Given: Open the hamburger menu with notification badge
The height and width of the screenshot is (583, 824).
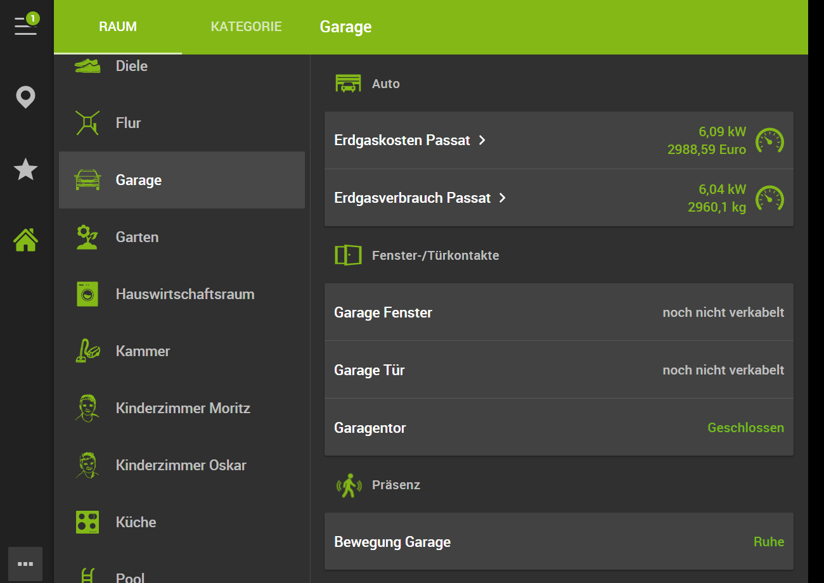Looking at the screenshot, I should [x=25, y=25].
